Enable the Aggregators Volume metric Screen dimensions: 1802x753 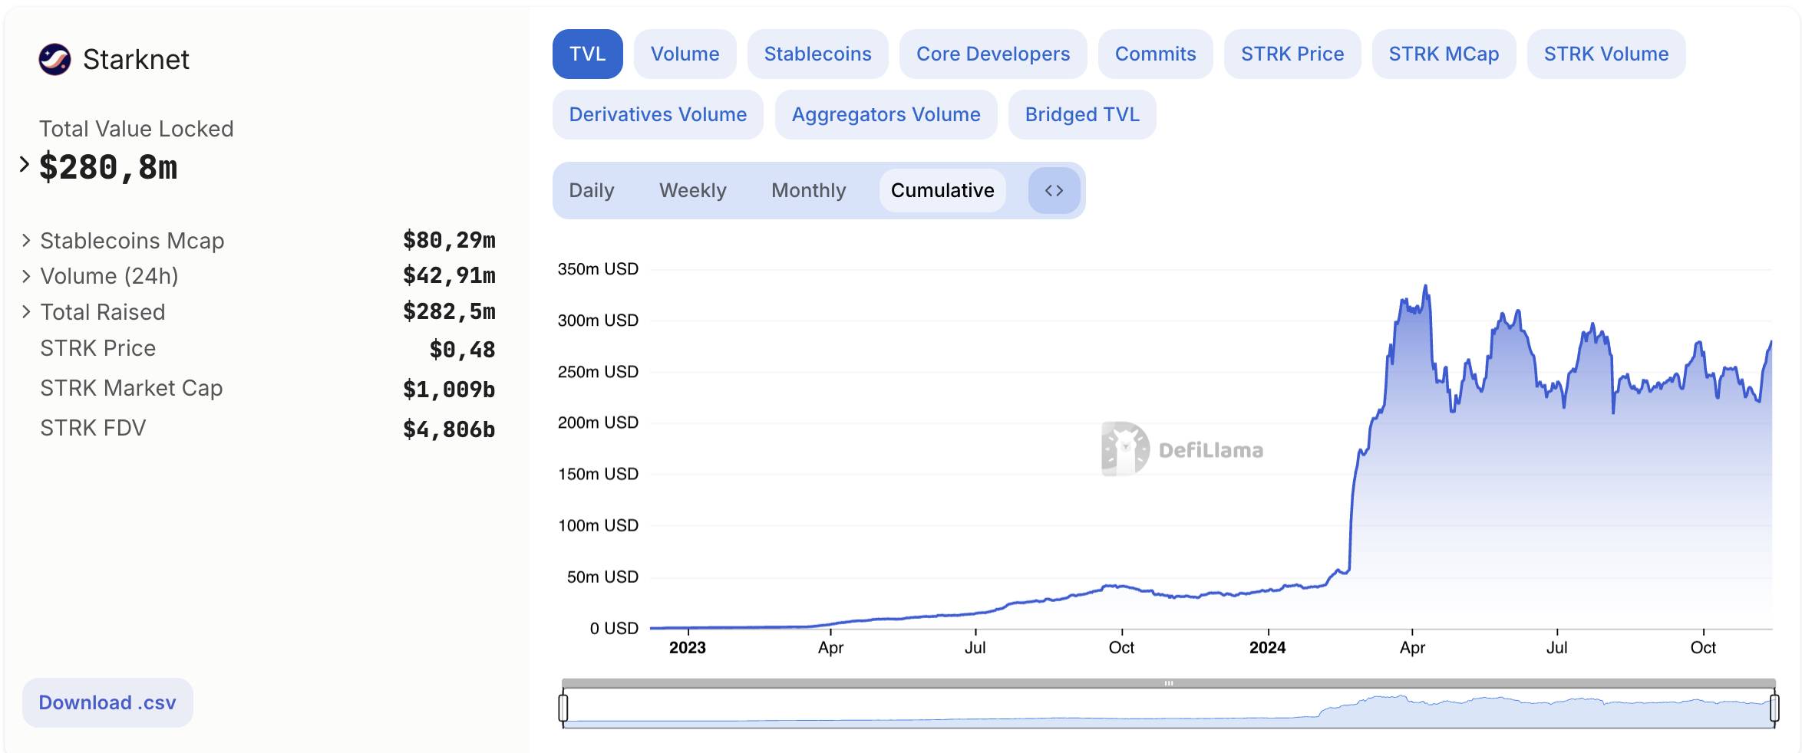pyautogui.click(x=886, y=114)
